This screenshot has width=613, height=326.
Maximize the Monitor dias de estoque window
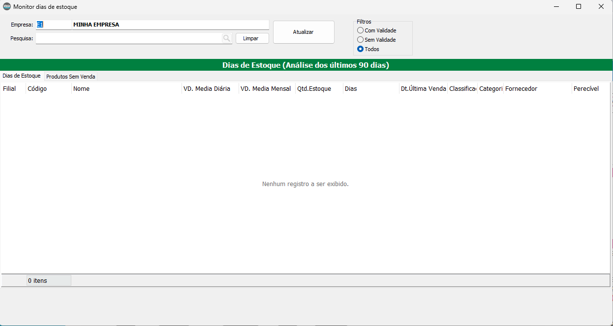[x=579, y=7]
